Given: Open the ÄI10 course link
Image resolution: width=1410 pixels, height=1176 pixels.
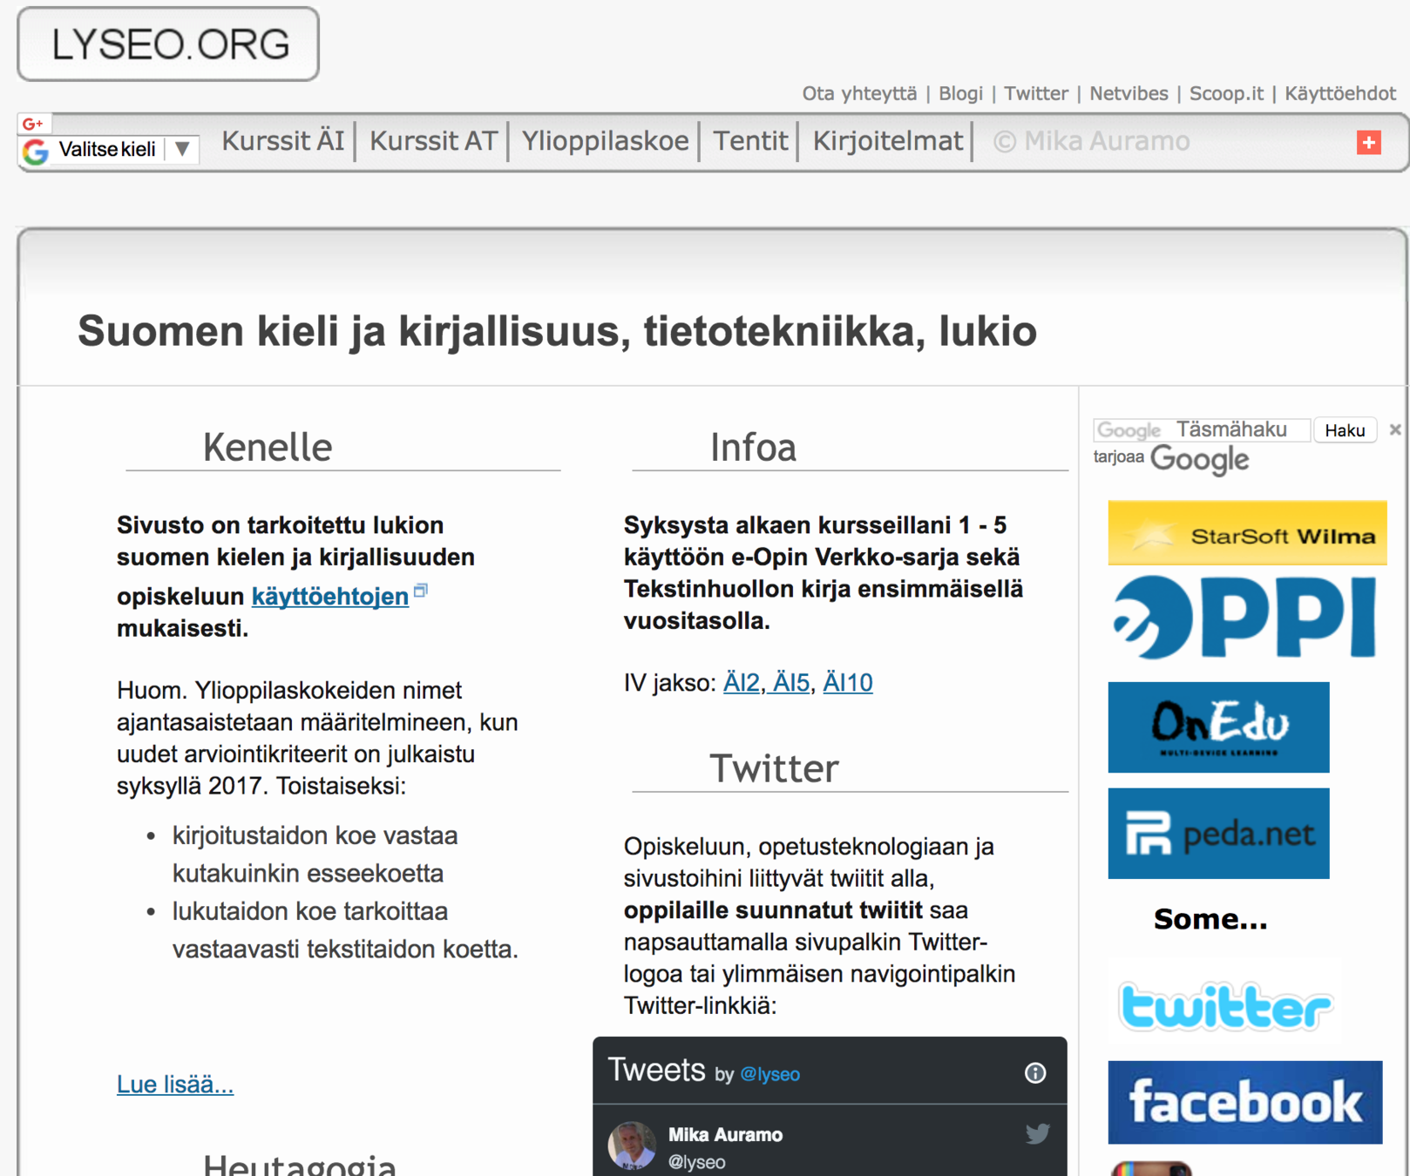Looking at the screenshot, I should 848,683.
